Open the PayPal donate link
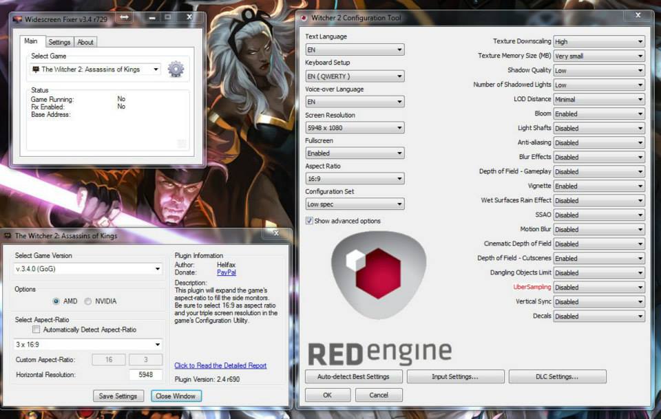Image resolution: width=661 pixels, height=419 pixels. pyautogui.click(x=227, y=272)
